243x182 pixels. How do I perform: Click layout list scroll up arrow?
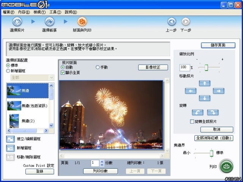[51, 85]
